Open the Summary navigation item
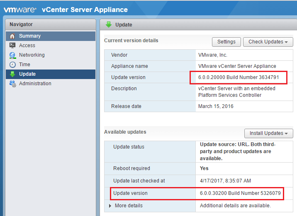Screen dimensions: 297x216 [x=30, y=36]
